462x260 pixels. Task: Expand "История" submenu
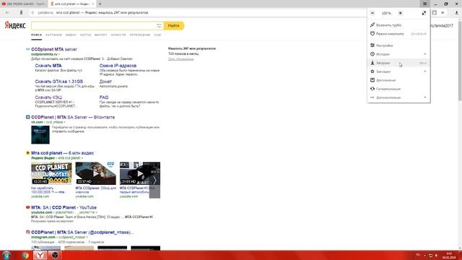[398, 54]
